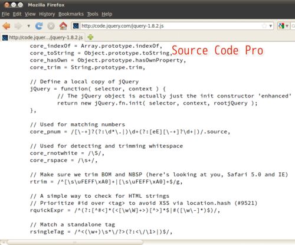
Task: Bookmark this page with the star
Action: [x=264, y=26]
